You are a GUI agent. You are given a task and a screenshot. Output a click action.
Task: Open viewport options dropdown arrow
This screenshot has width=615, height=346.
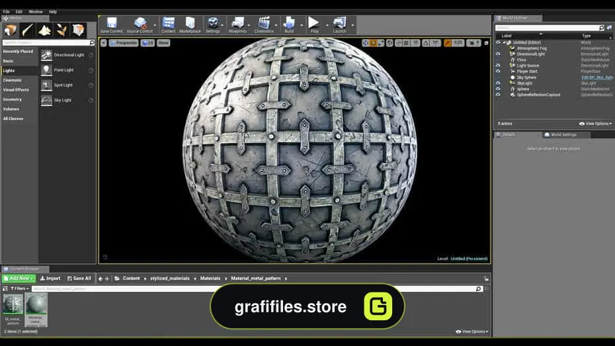point(104,43)
